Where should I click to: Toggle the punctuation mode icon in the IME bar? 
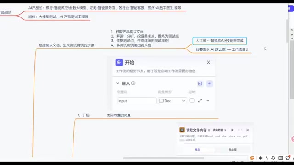[x=266, y=158]
